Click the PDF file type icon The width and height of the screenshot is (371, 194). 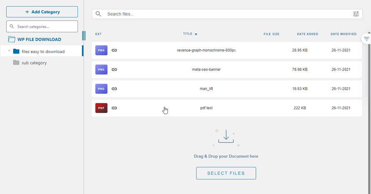pyautogui.click(x=101, y=108)
